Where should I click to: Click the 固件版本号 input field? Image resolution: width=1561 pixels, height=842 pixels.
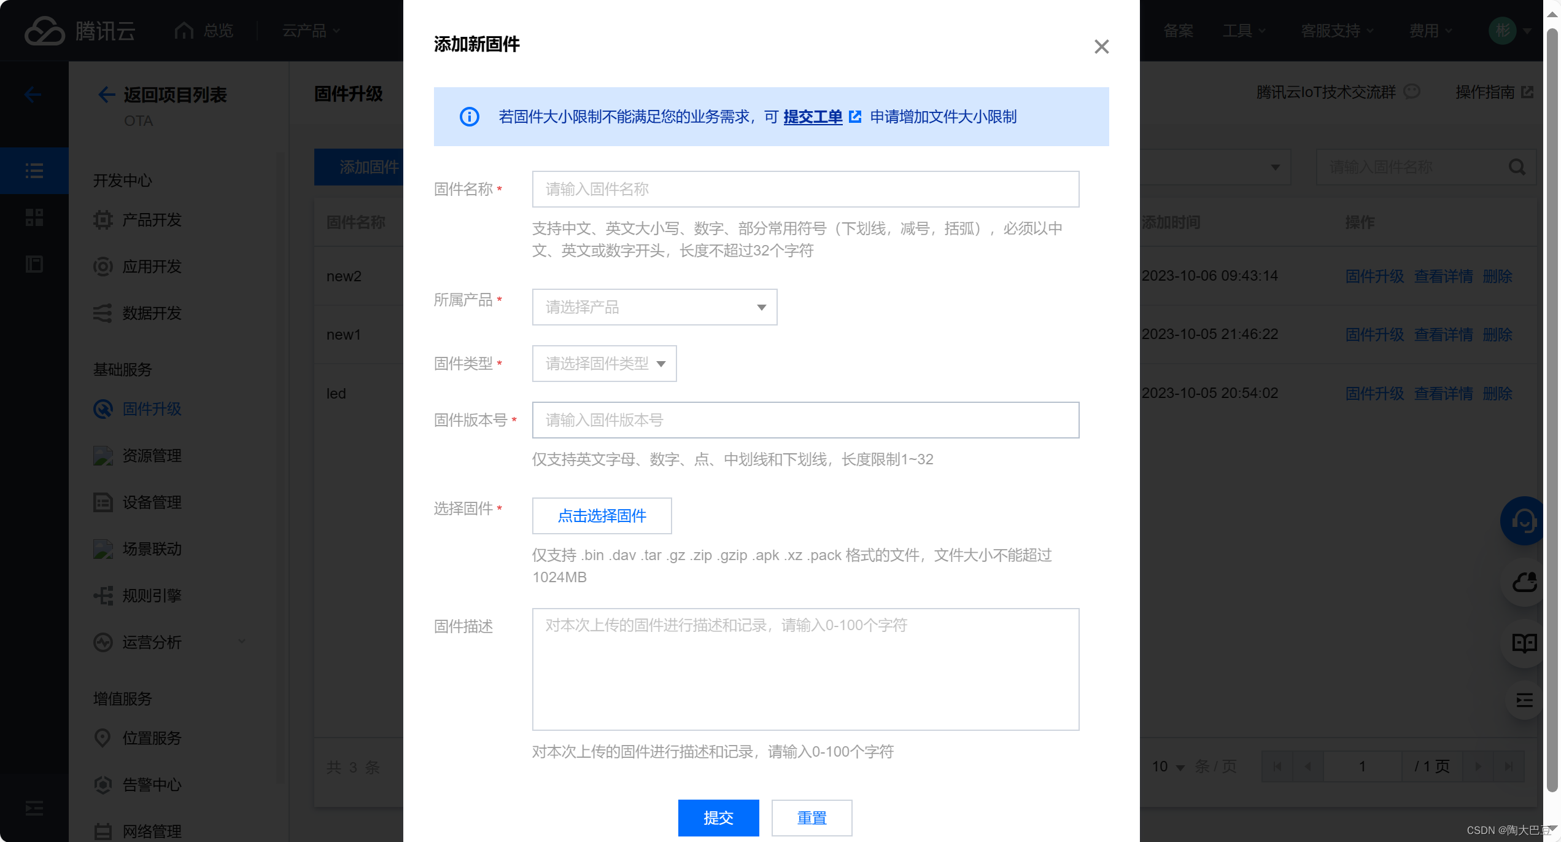coord(805,420)
